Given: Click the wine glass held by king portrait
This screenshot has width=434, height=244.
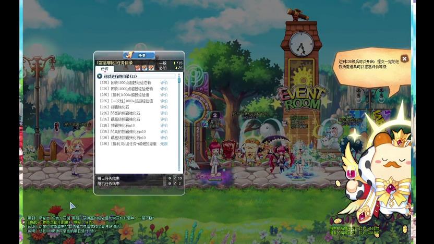Looking at the screenshot, I should point(350,173).
